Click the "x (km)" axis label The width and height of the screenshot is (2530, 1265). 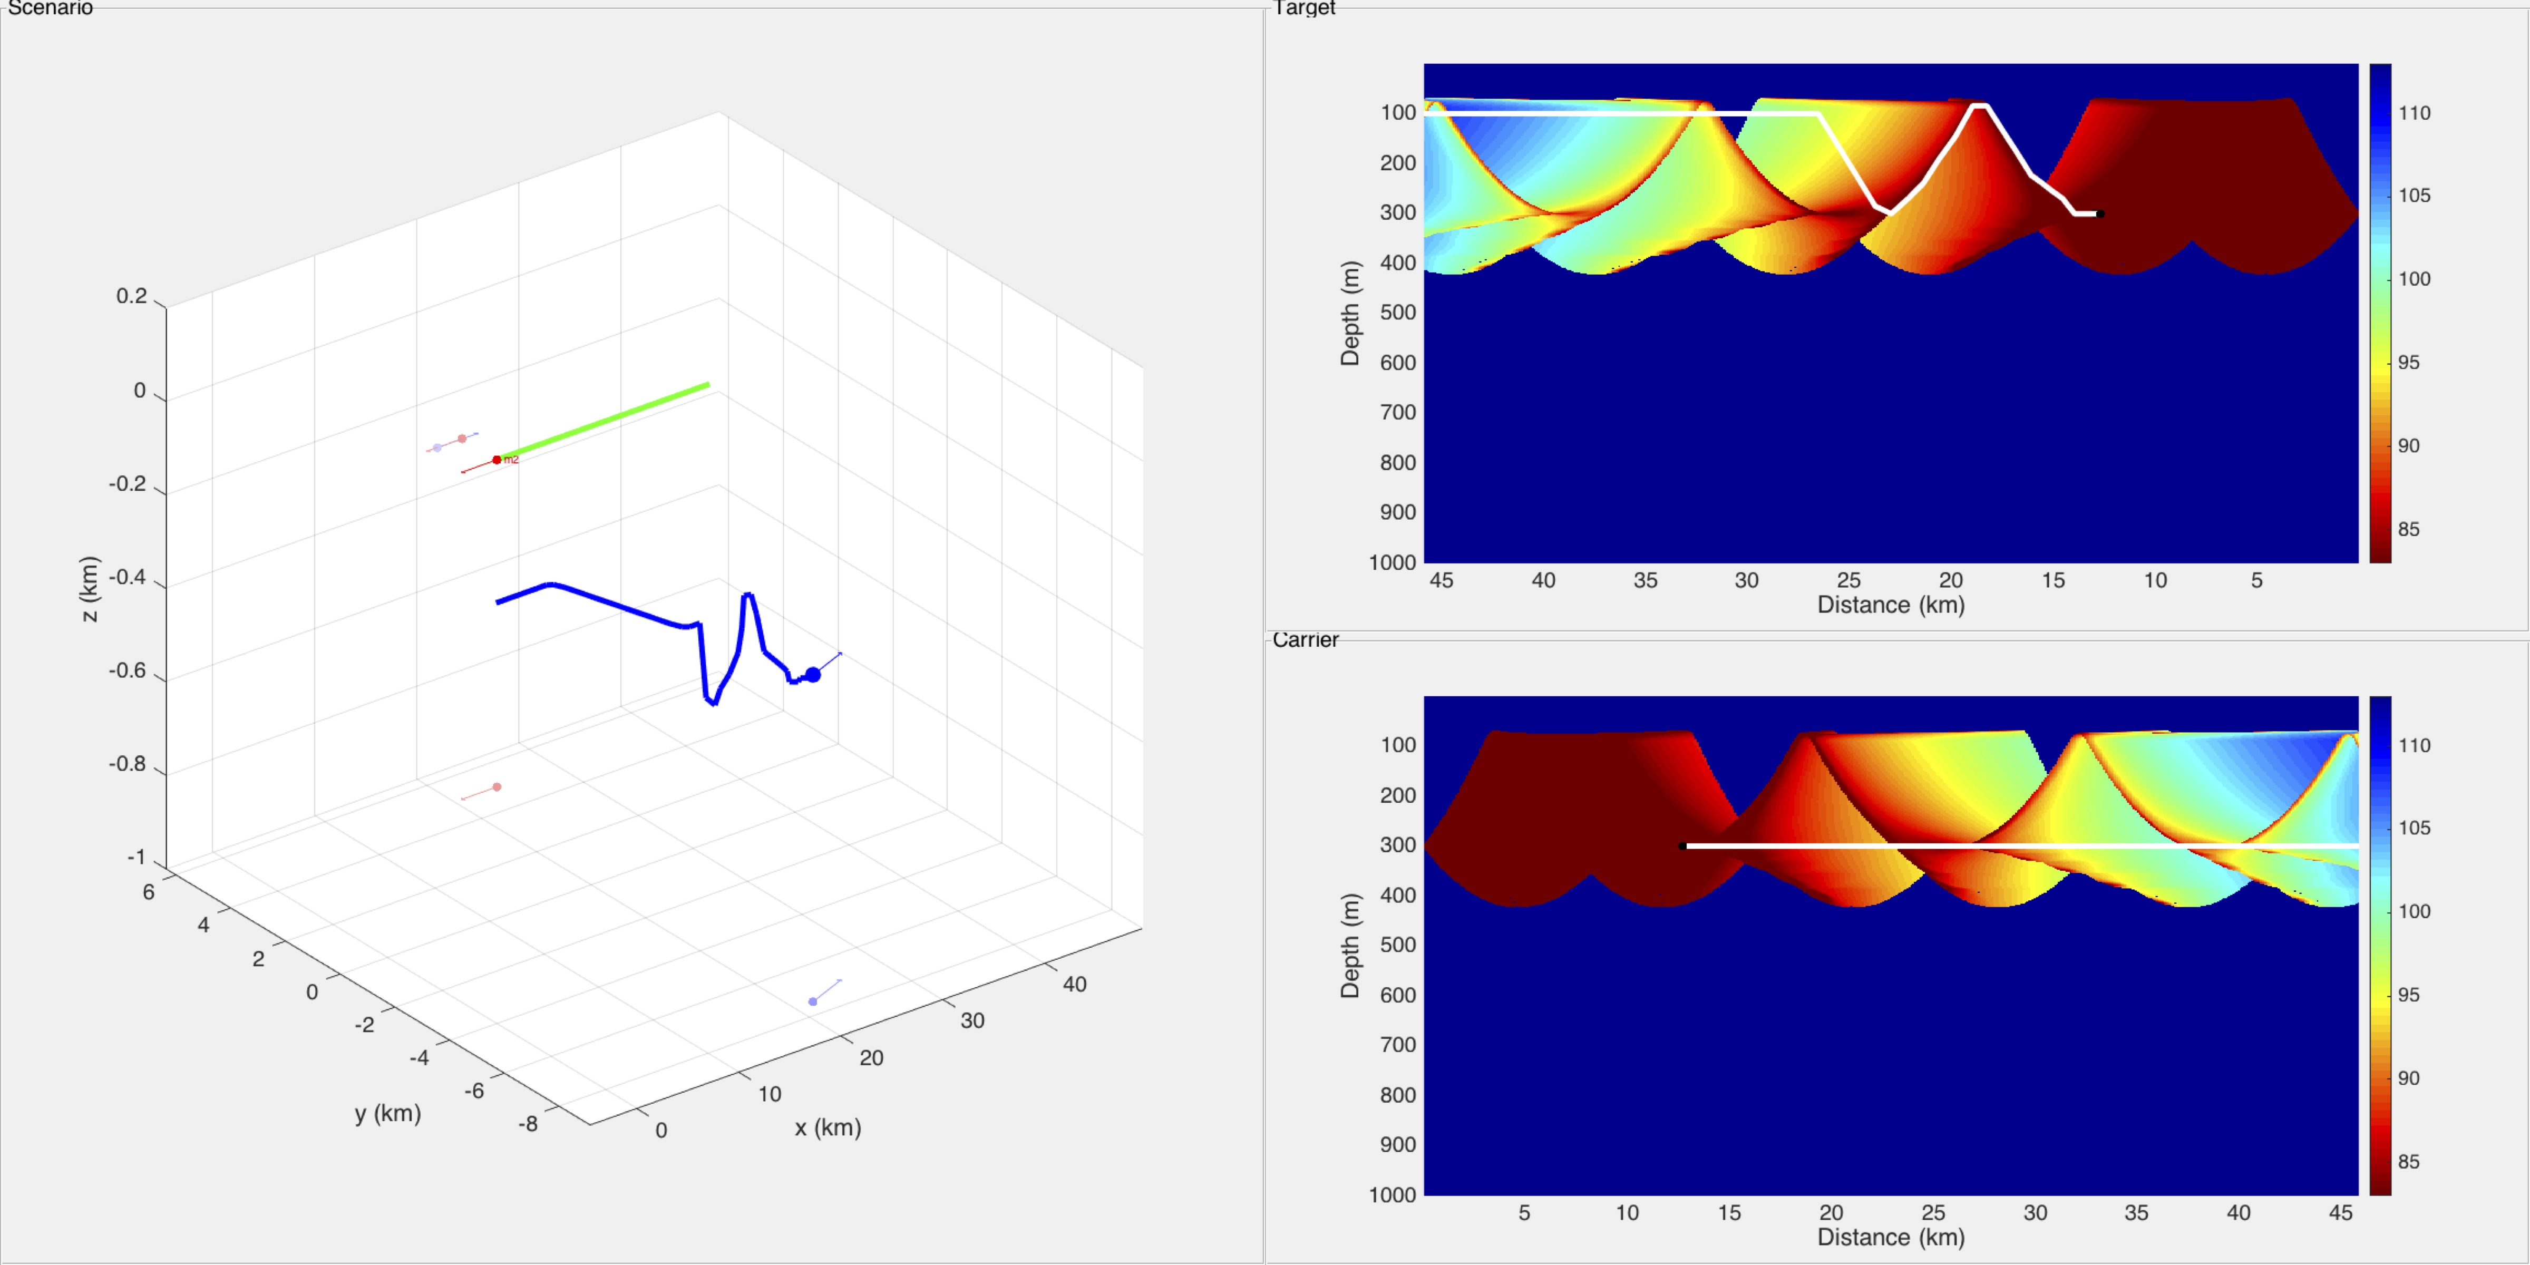click(828, 1127)
